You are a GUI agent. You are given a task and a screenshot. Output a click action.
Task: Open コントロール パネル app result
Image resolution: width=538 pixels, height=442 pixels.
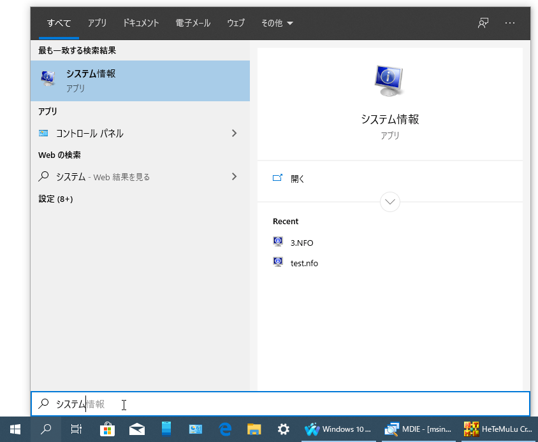point(140,133)
